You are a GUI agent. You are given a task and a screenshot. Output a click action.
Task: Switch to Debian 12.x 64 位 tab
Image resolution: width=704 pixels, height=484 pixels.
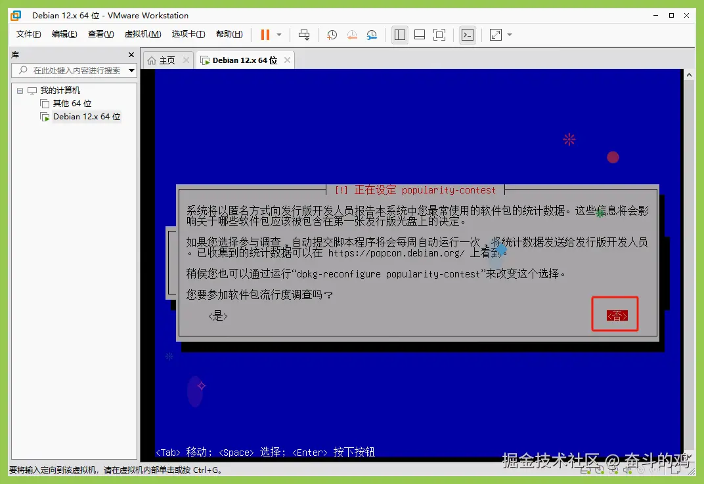tap(245, 60)
